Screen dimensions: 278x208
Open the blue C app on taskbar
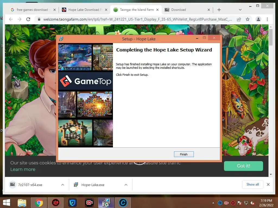pos(123,203)
